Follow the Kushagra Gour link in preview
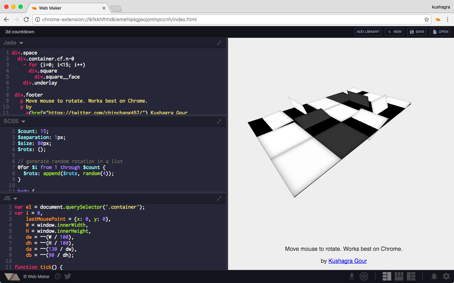 348,261
